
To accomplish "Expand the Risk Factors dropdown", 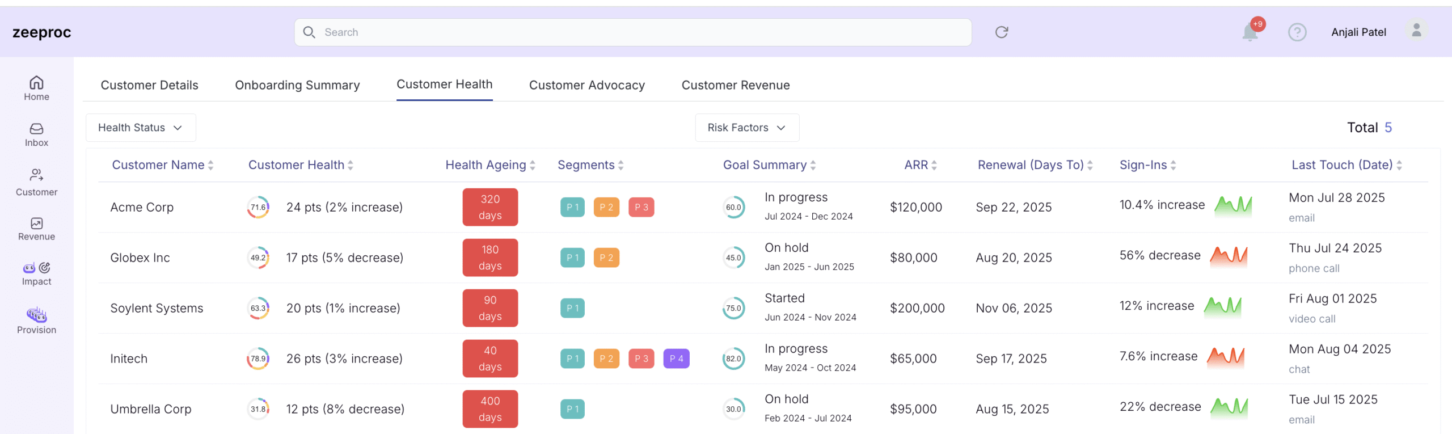I will coord(746,128).
